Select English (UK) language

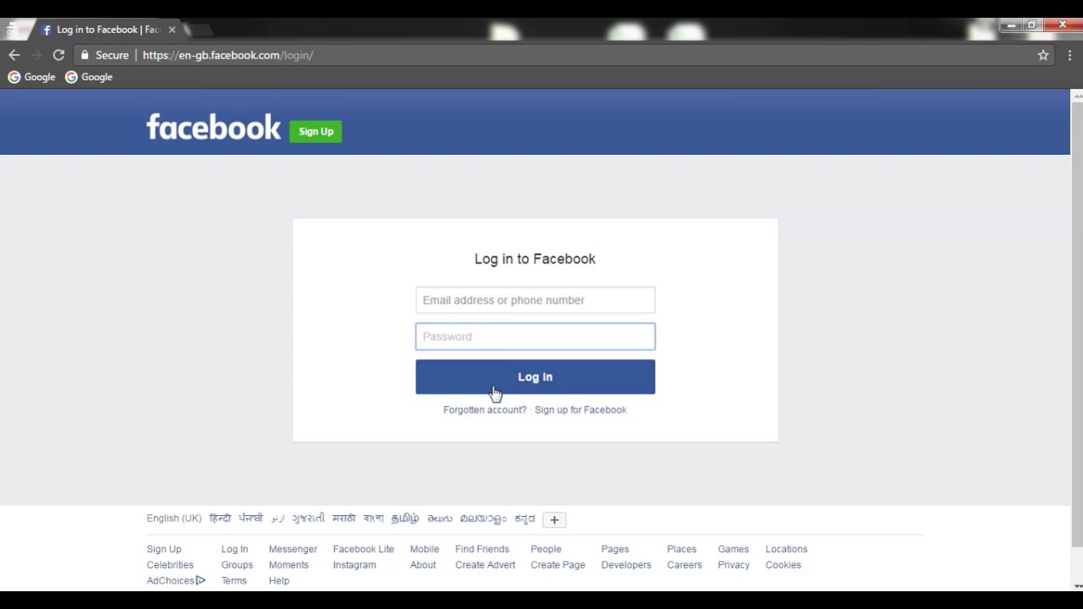click(174, 518)
